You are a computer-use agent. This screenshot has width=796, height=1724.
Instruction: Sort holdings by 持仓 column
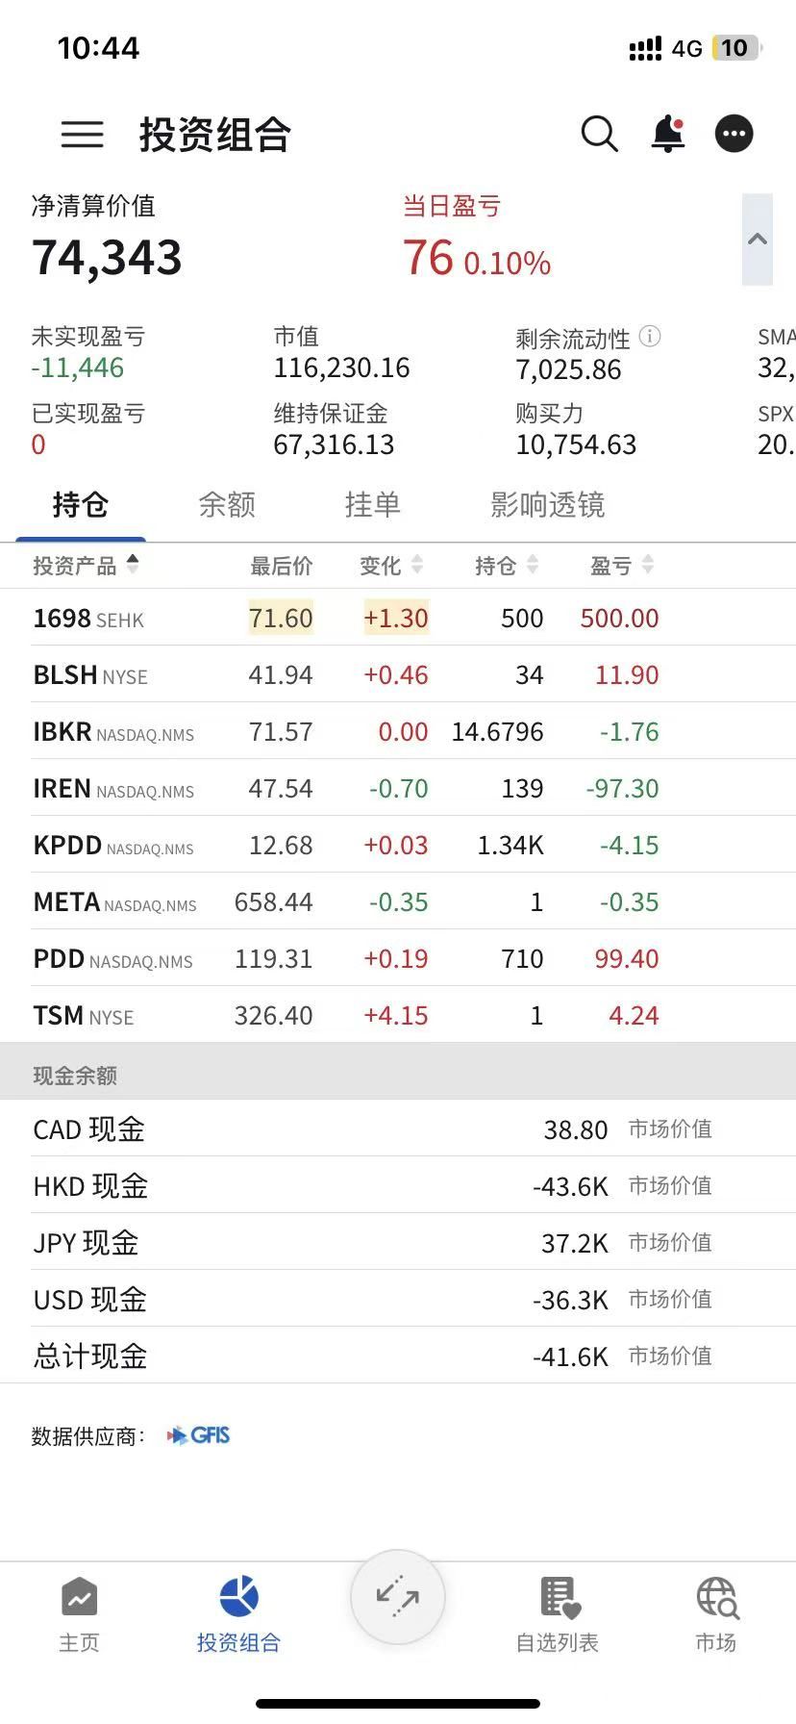pyautogui.click(x=506, y=566)
